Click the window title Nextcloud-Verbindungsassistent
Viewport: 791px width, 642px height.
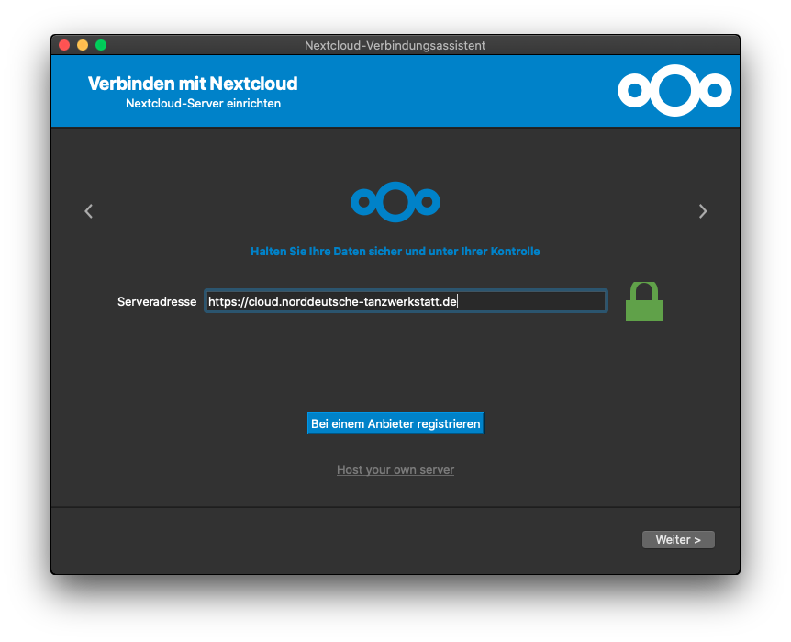pos(395,45)
